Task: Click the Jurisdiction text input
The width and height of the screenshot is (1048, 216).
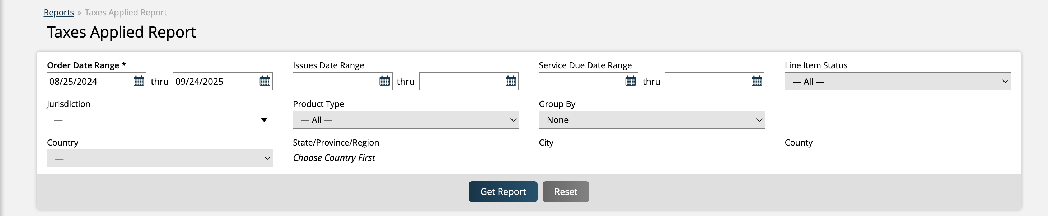Action: click(x=150, y=120)
